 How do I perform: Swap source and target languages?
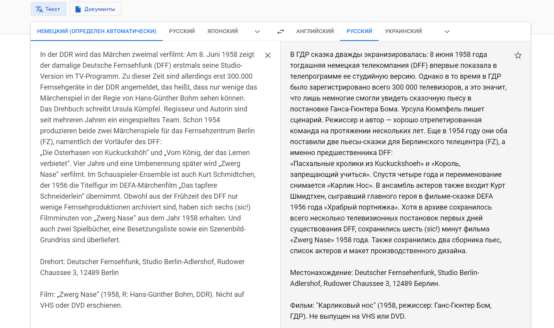click(281, 32)
